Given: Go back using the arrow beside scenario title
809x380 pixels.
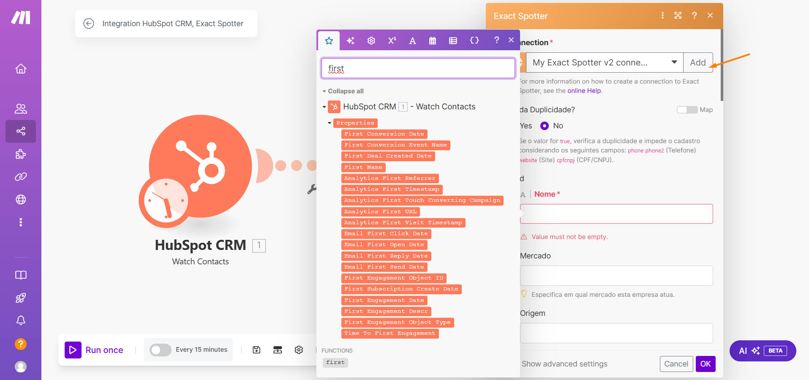Looking at the screenshot, I should tap(89, 24).
